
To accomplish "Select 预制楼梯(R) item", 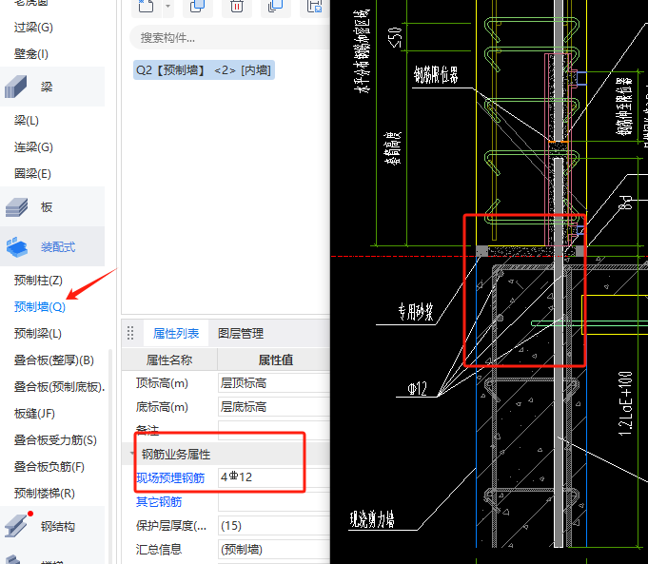I will click(44, 494).
